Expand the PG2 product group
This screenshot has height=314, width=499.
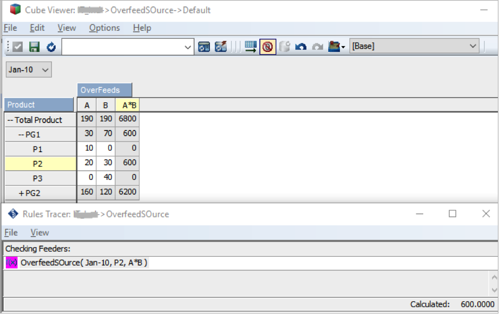(x=21, y=193)
